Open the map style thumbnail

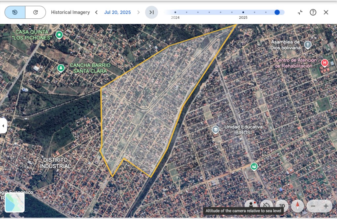coord(14,202)
